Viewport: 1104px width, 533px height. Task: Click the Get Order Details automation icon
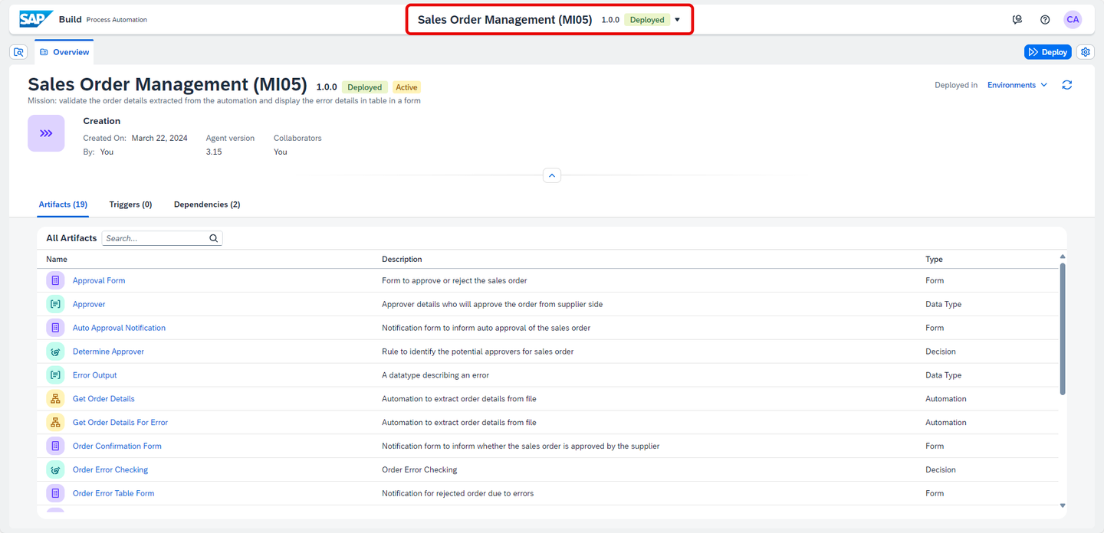55,399
